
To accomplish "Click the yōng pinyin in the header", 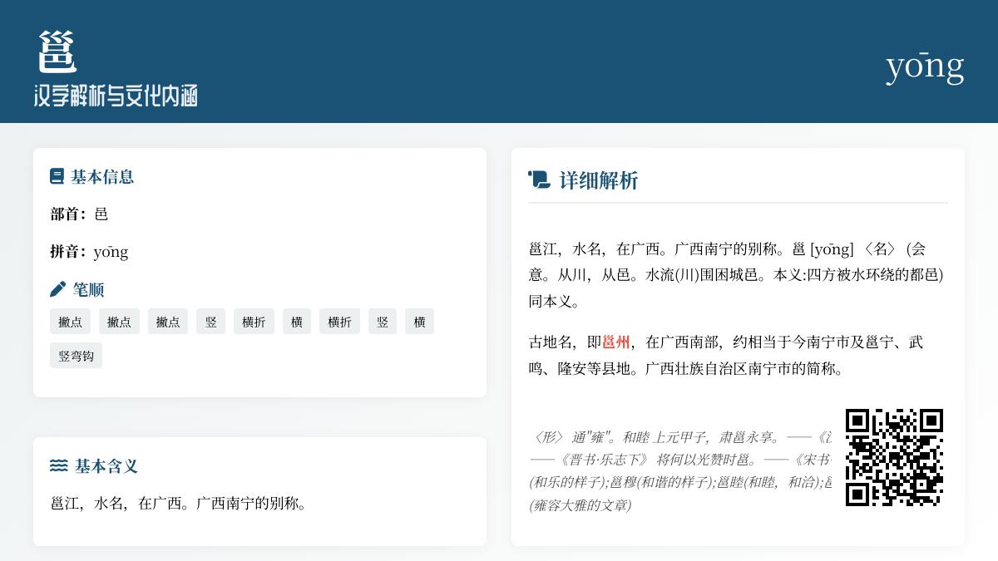I will point(924,65).
